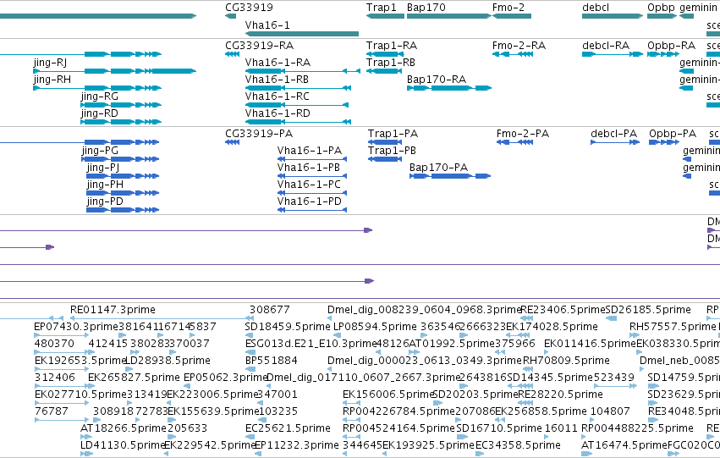The width and height of the screenshot is (720, 458).
Task: Select the Fmo-2-RA transcript label
Action: 519,46
